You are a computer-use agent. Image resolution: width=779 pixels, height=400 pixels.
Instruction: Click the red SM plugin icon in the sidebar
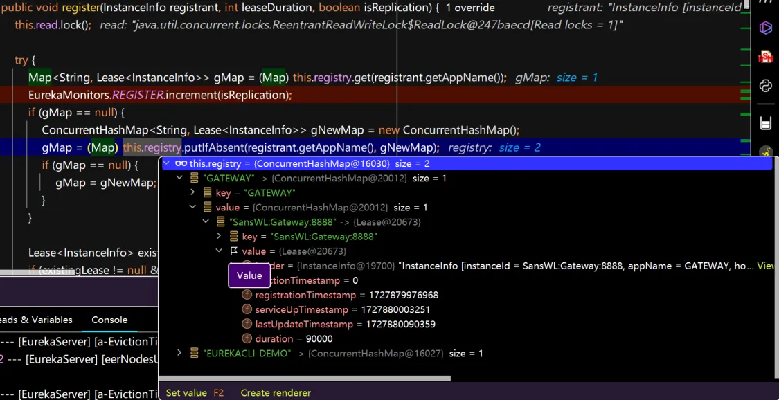click(x=765, y=57)
